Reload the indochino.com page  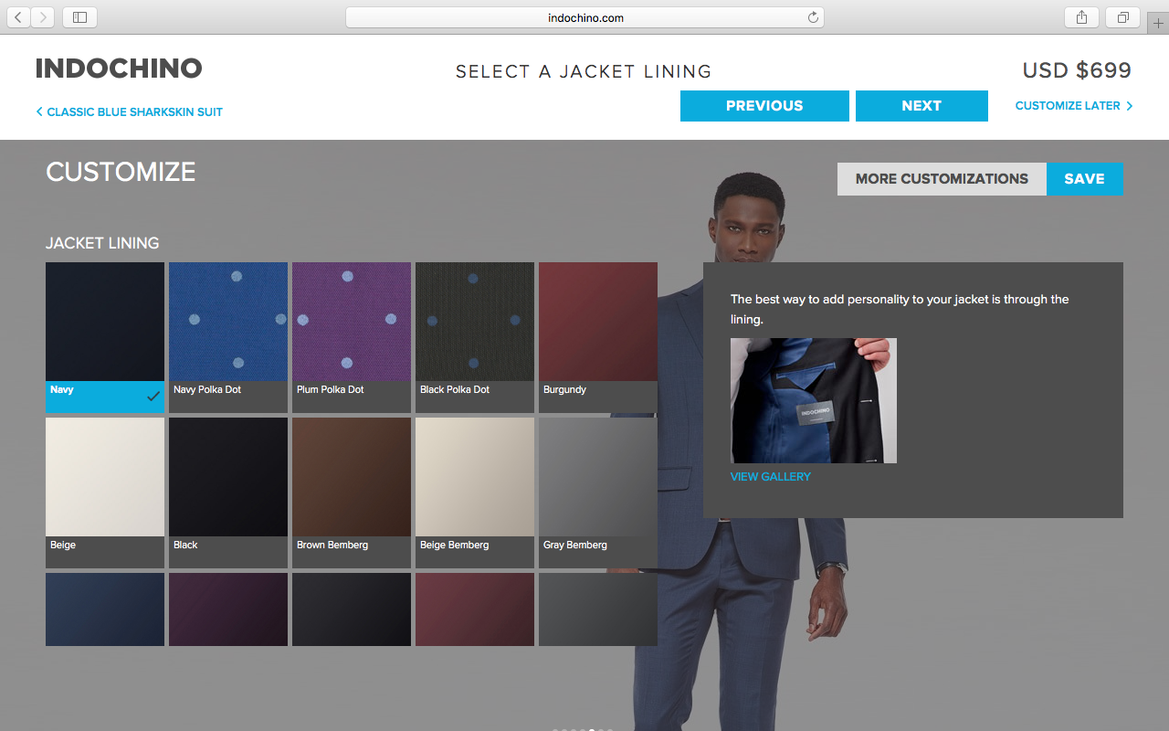pos(813,17)
